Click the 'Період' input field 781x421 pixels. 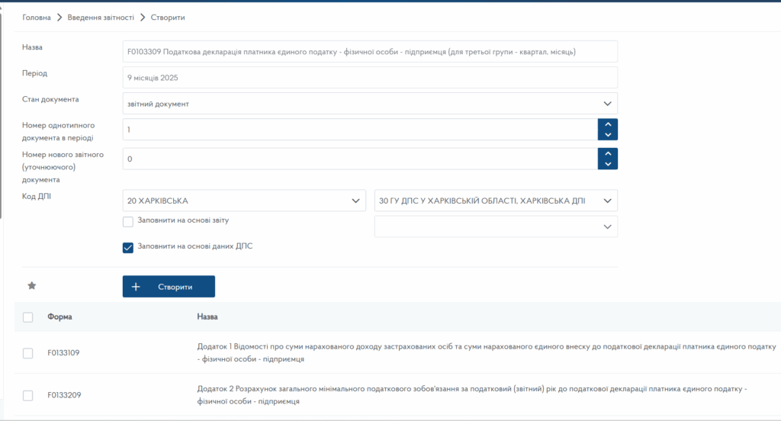coord(370,78)
